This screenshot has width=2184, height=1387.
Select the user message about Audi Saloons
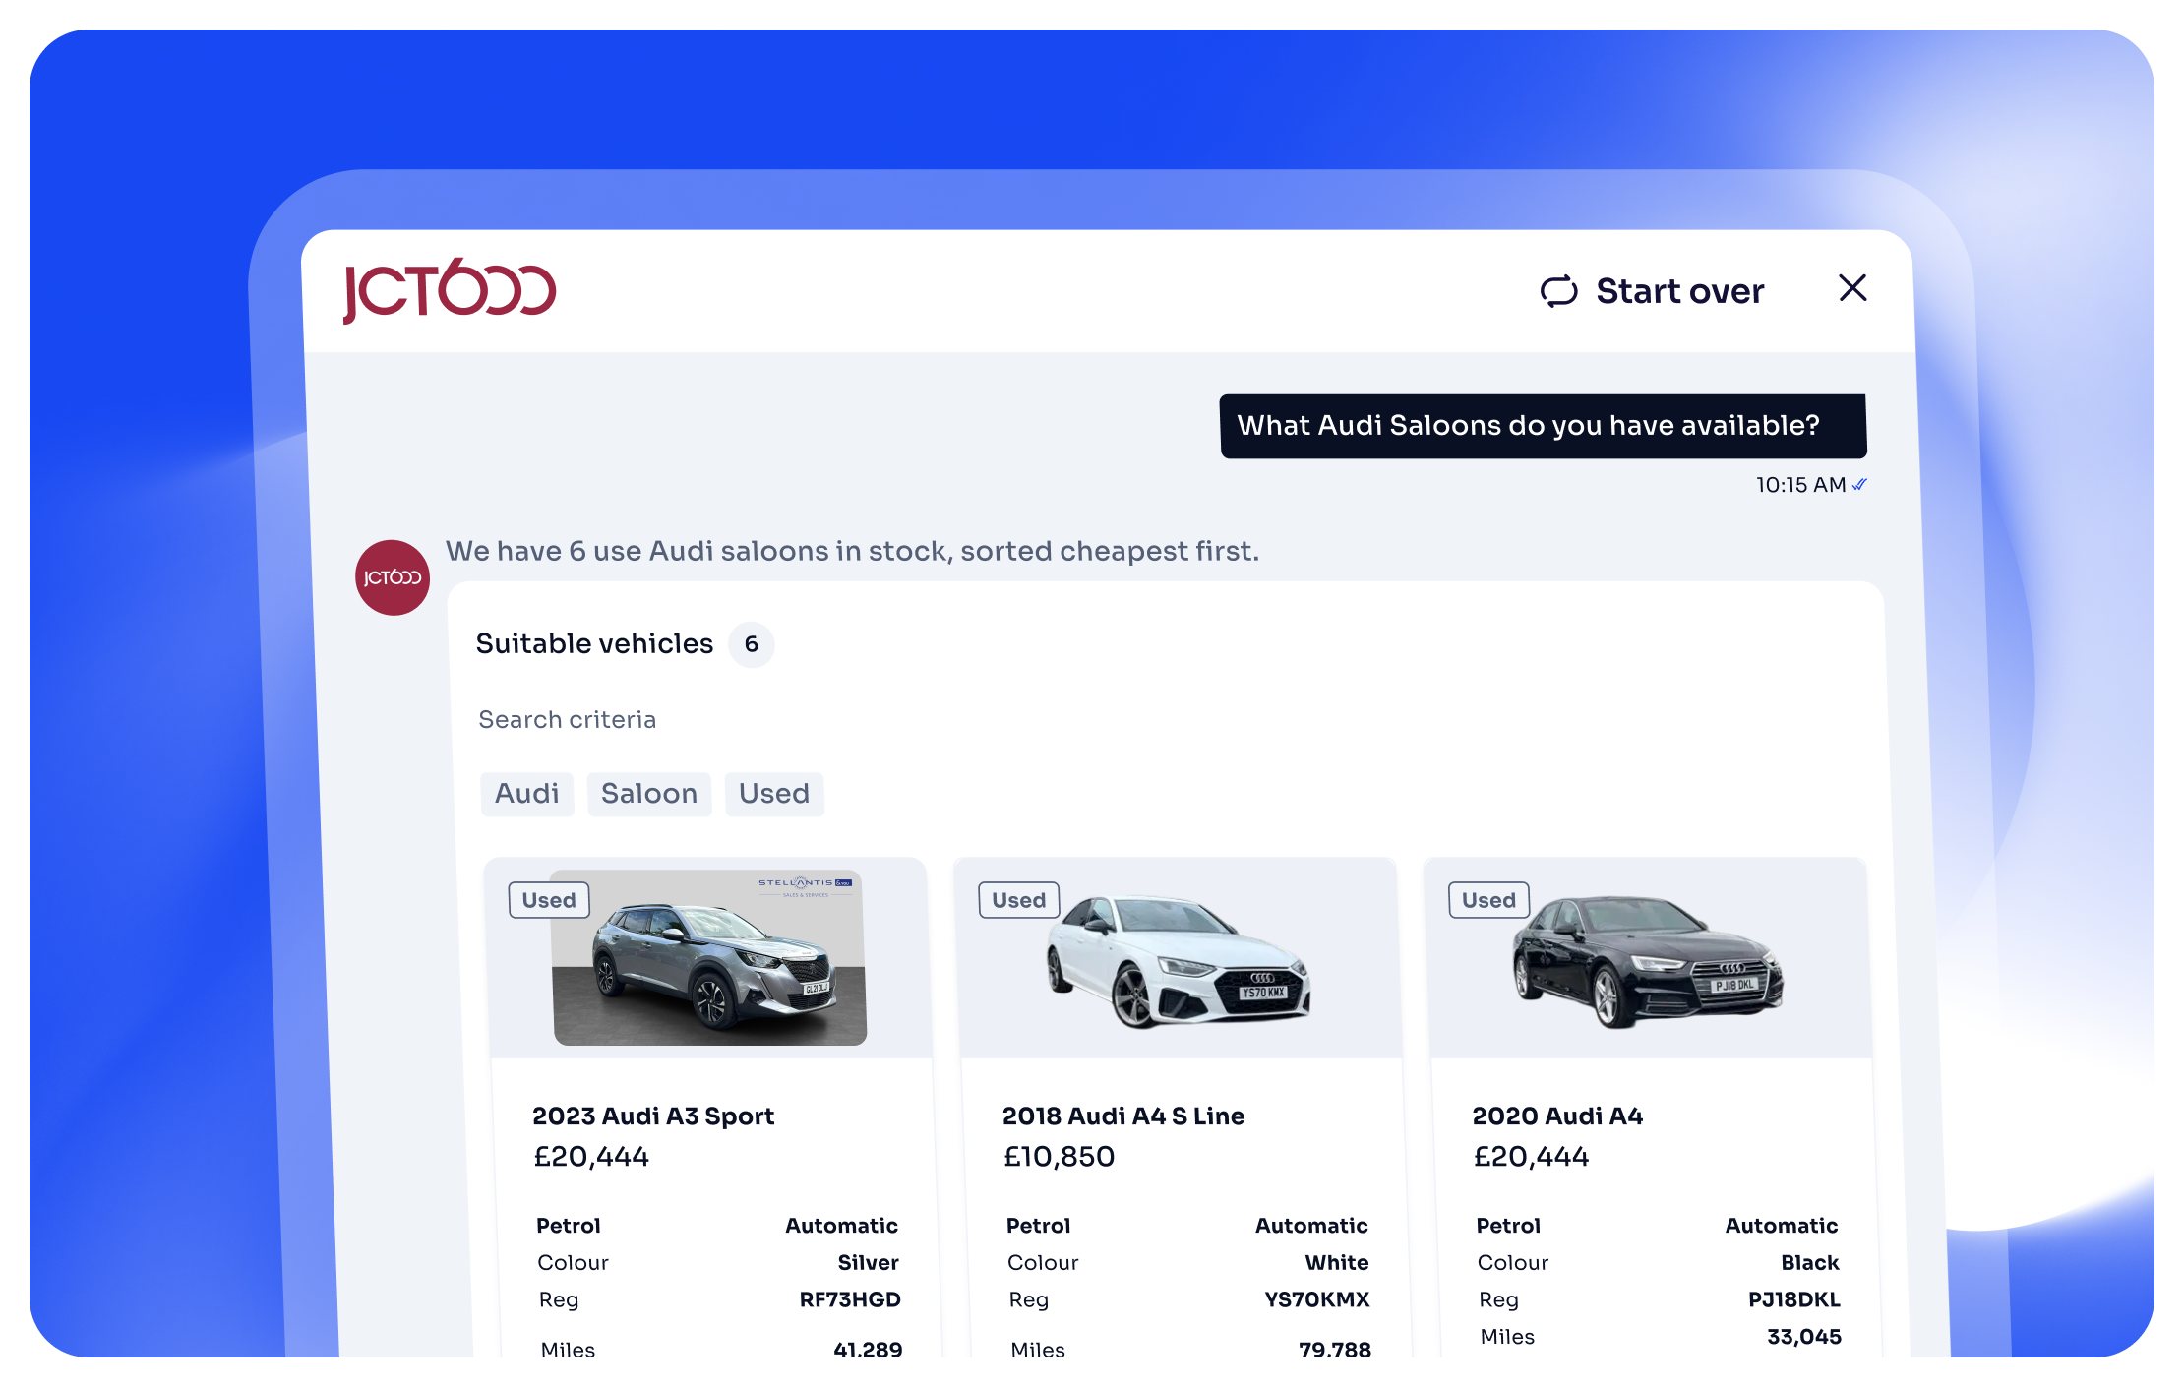(x=1543, y=426)
